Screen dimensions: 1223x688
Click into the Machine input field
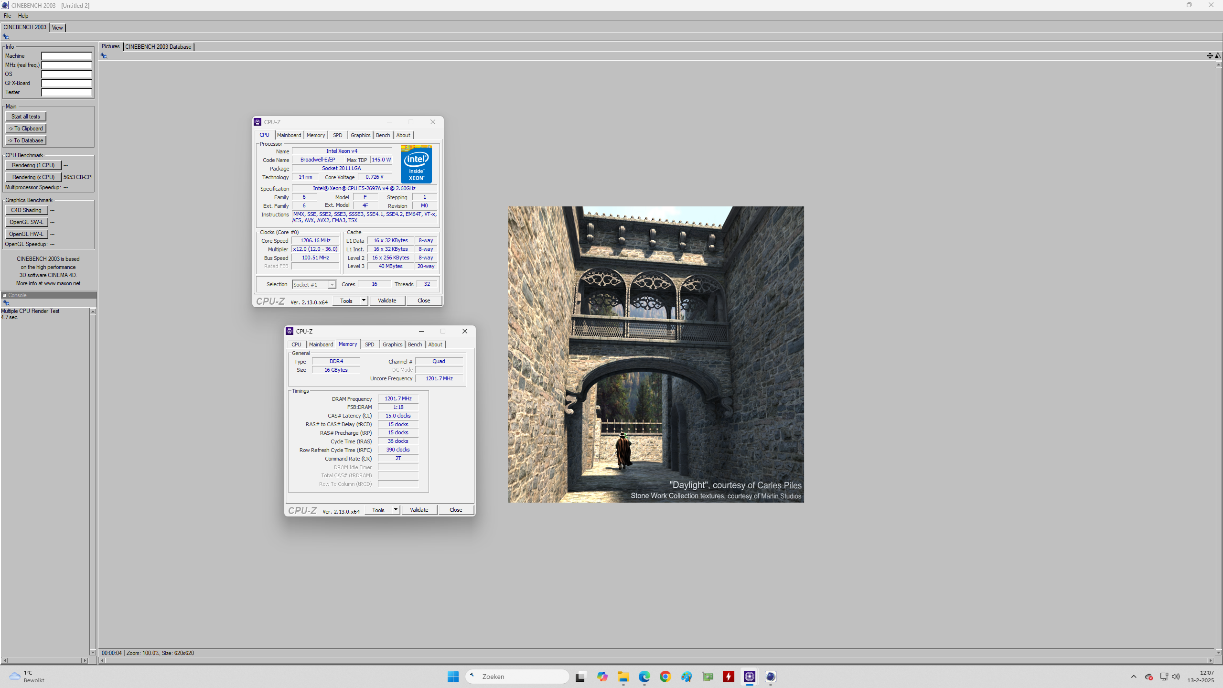click(x=66, y=56)
